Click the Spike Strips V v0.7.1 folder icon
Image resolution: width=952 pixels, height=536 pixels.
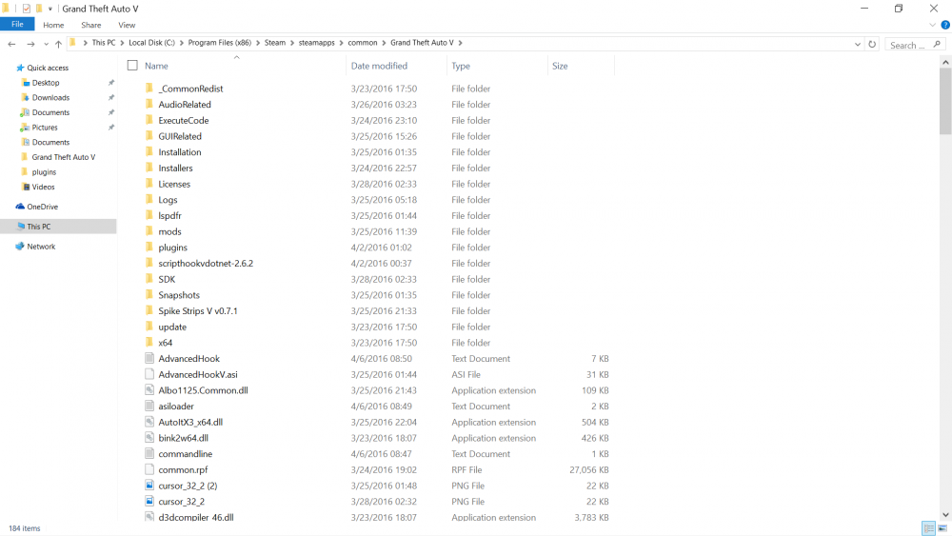pyautogui.click(x=149, y=310)
